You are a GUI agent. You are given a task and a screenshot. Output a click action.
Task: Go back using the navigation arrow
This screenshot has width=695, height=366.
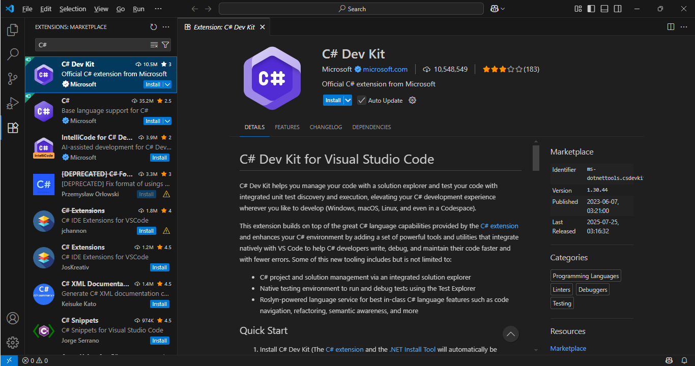(194, 9)
